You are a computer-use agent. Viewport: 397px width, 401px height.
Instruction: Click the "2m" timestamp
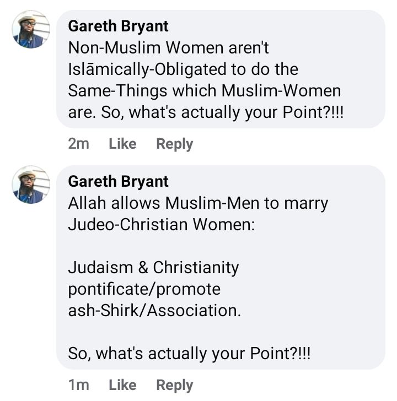tap(78, 144)
